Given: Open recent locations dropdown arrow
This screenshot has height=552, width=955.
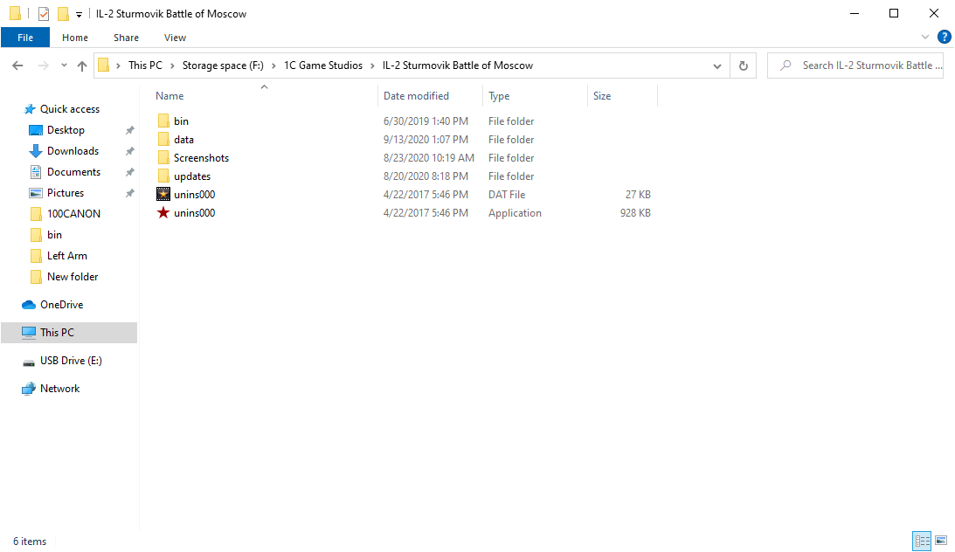Looking at the screenshot, I should pos(64,66).
